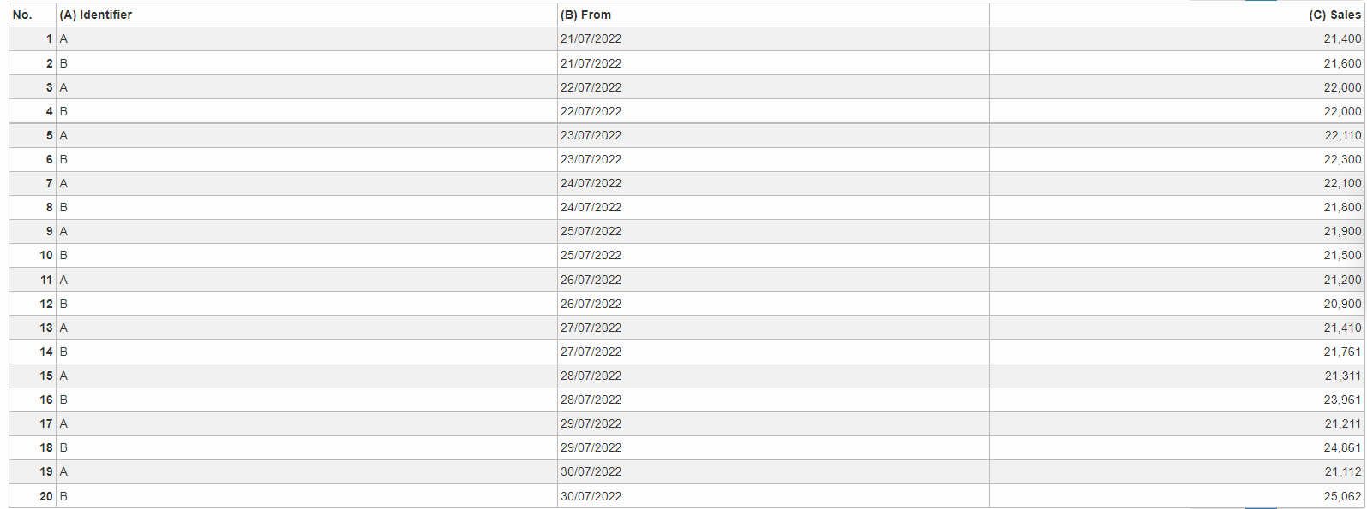Click the sales cell showing 23,961

pyautogui.click(x=1341, y=400)
